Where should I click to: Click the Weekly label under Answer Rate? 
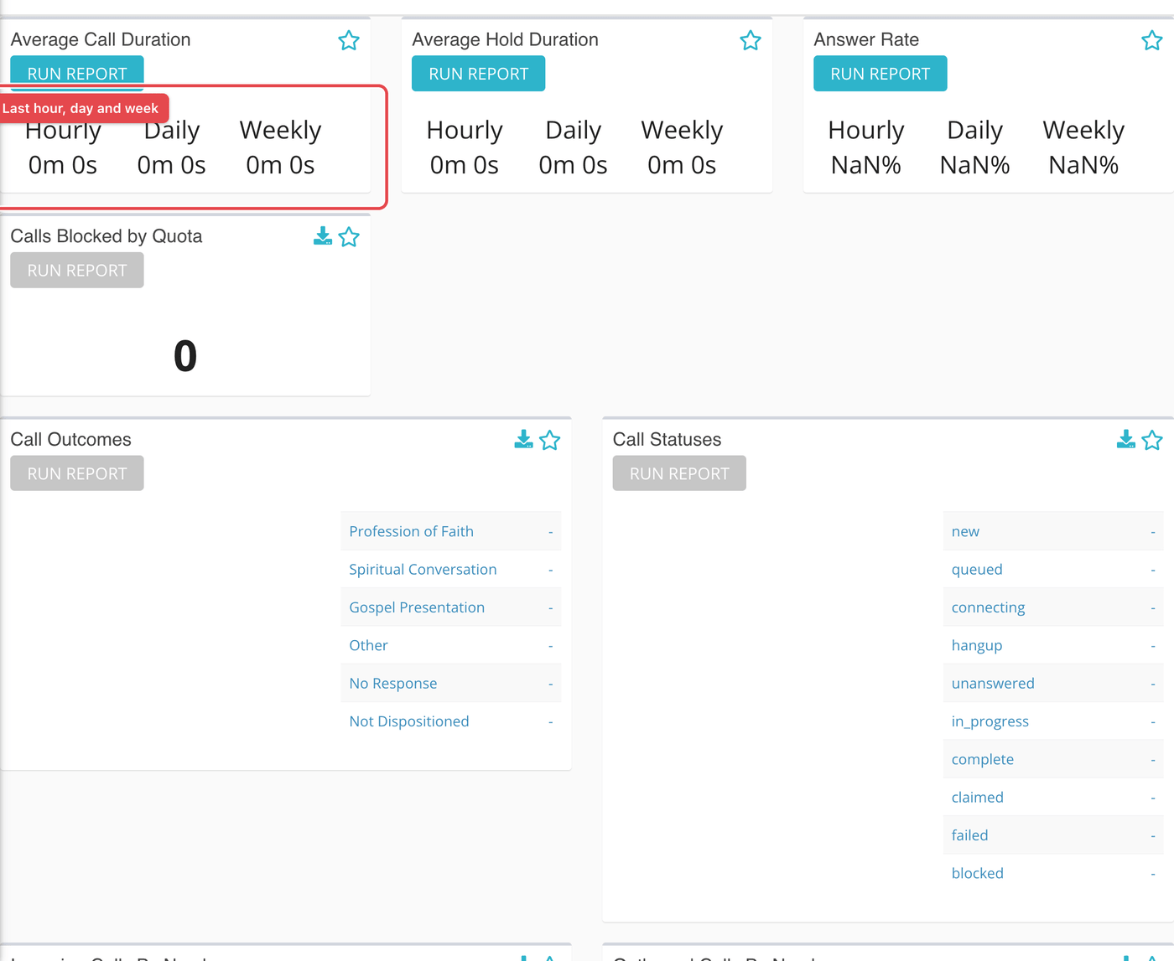pyautogui.click(x=1083, y=130)
